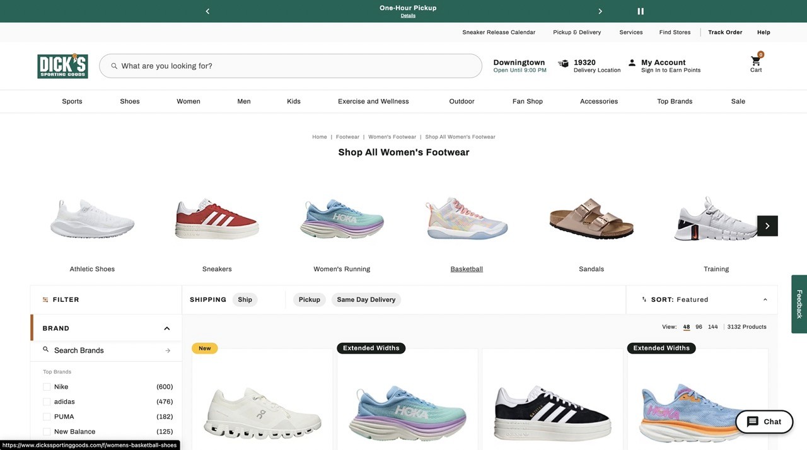Screen dimensions: 807x450
Task: Submit brand search with the arrow icon
Action: pyautogui.click(x=168, y=350)
